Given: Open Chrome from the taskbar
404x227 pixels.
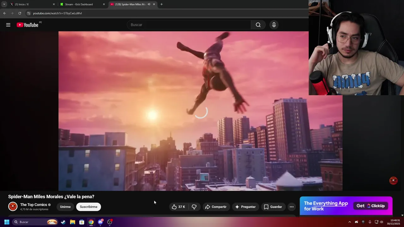Looking at the screenshot, I should coord(91,222).
